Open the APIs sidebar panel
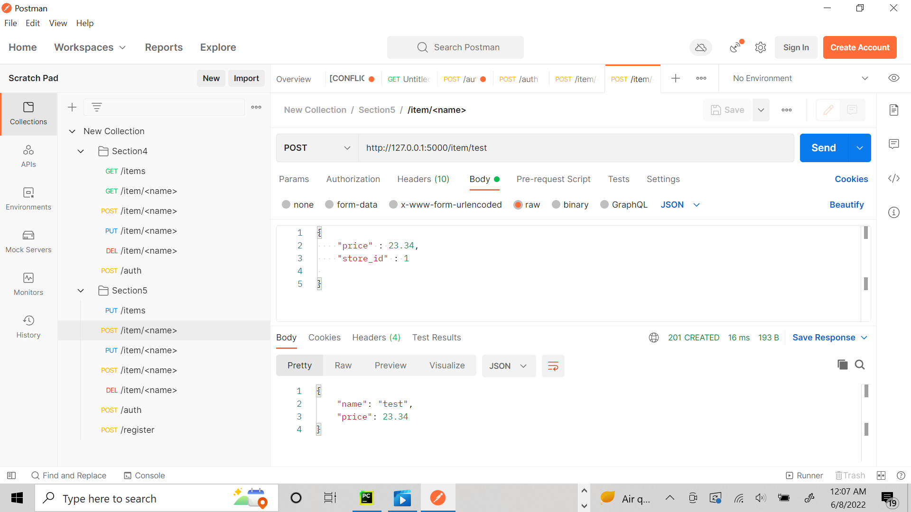This screenshot has height=512, width=911. (x=28, y=156)
